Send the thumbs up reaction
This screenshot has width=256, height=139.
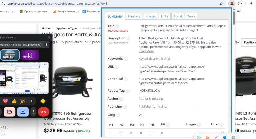click(14, 101)
